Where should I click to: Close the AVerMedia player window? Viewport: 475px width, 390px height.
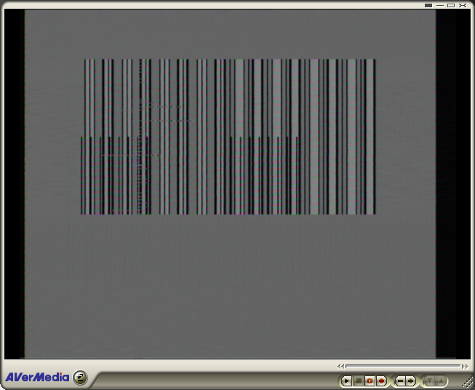(x=463, y=5)
